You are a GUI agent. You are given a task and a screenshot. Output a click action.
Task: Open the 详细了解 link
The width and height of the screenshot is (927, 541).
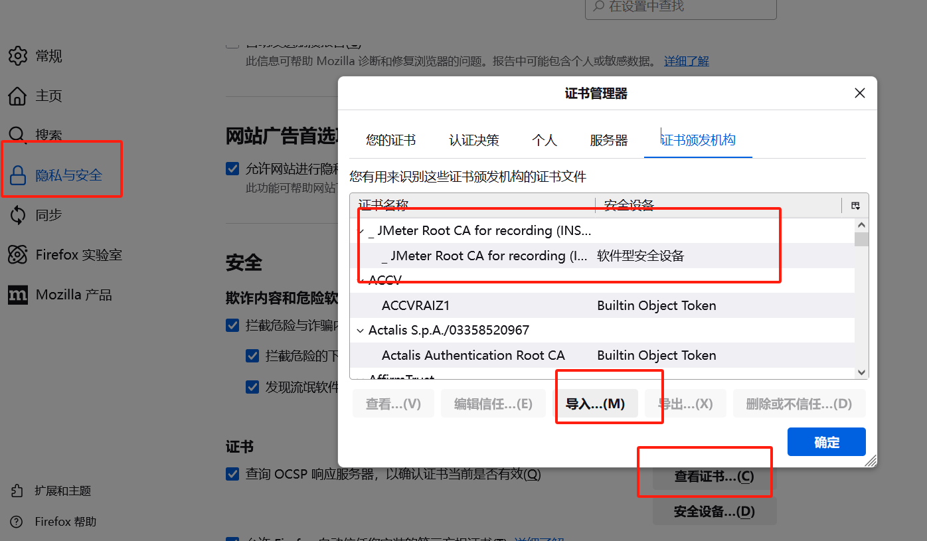687,61
